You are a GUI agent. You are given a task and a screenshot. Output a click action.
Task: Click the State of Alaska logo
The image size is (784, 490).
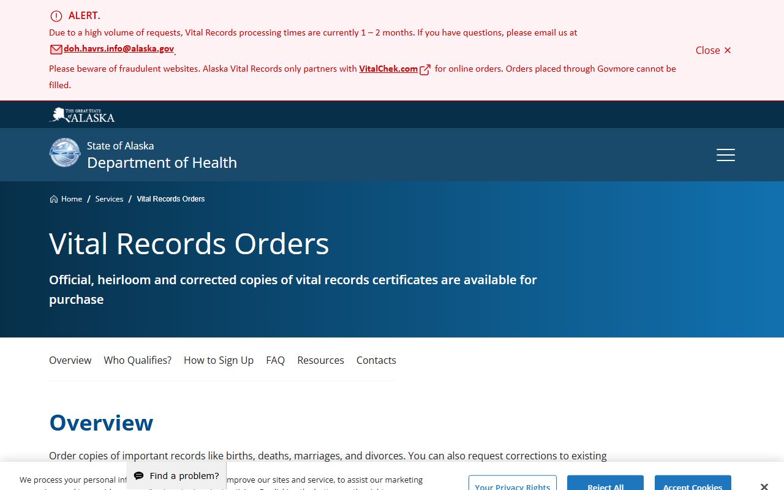(x=82, y=115)
